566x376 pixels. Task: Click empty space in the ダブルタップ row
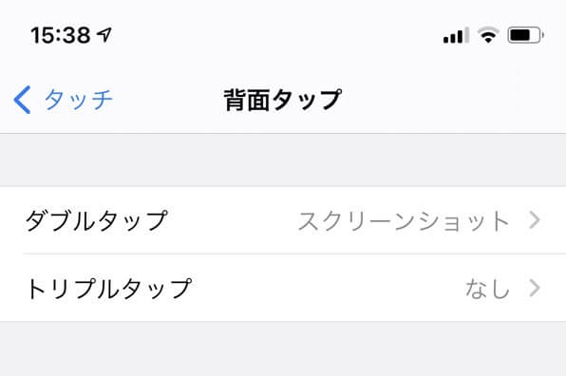[x=233, y=220]
